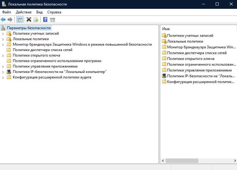237x170 pixels.
Task: Select Локальные политики text in tree
Action: 31,39
